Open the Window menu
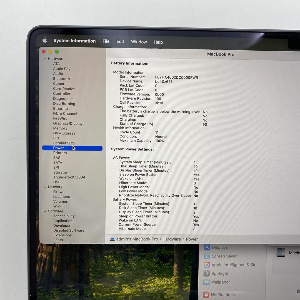 click(139, 42)
